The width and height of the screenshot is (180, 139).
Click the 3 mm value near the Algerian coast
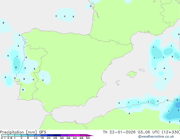pyautogui.click(x=178, y=110)
